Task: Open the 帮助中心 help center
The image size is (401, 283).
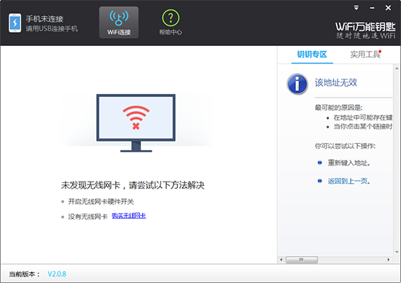Action: click(171, 23)
